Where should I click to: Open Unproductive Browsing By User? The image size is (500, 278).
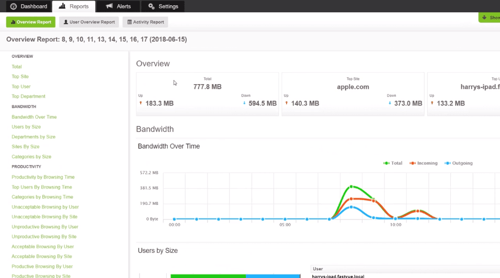point(45,227)
